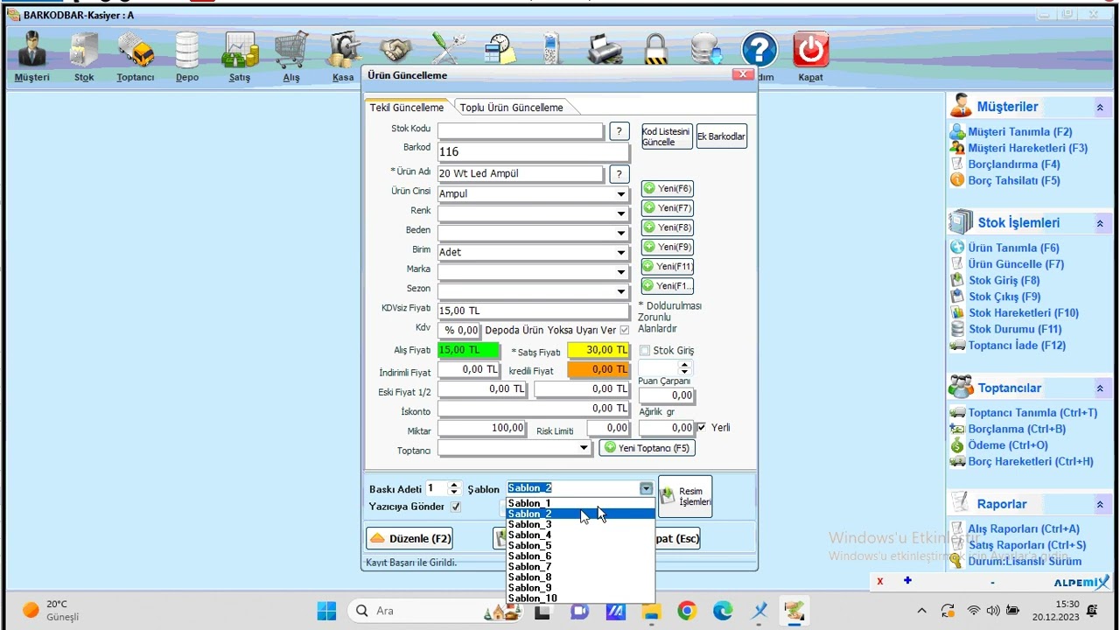Click the Ek Barkodlar button
1120x630 pixels.
(x=722, y=136)
